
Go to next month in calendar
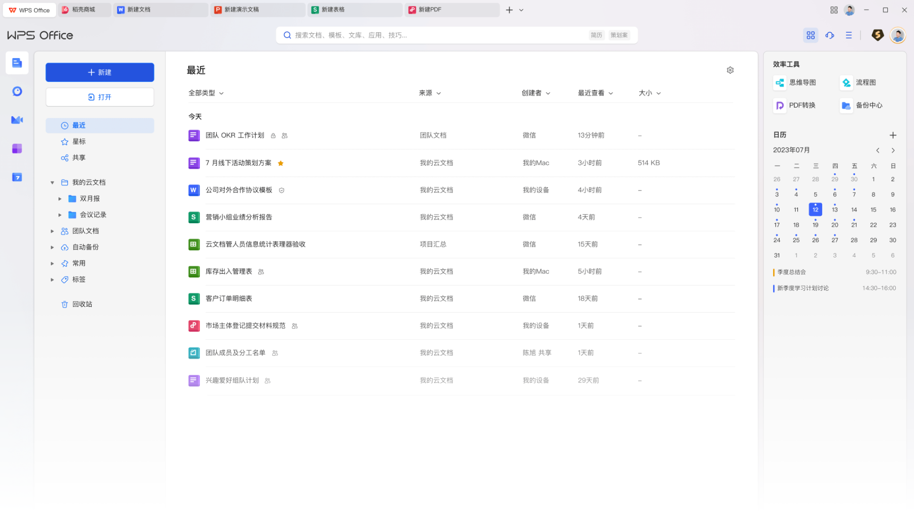coord(893,151)
